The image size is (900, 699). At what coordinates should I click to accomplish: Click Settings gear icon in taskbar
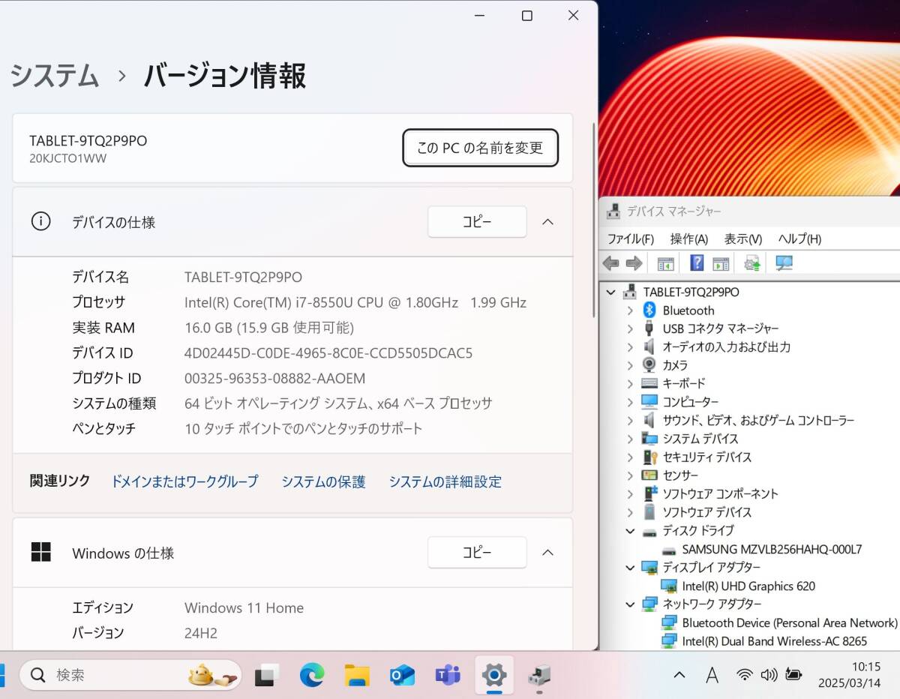coord(494,675)
